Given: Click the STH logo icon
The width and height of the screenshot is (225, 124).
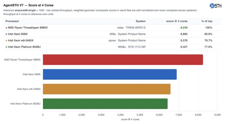Looking at the screenshot, I should click(215, 6).
